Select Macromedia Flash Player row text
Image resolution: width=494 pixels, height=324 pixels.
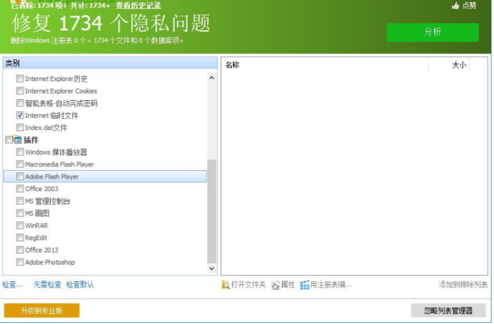59,164
